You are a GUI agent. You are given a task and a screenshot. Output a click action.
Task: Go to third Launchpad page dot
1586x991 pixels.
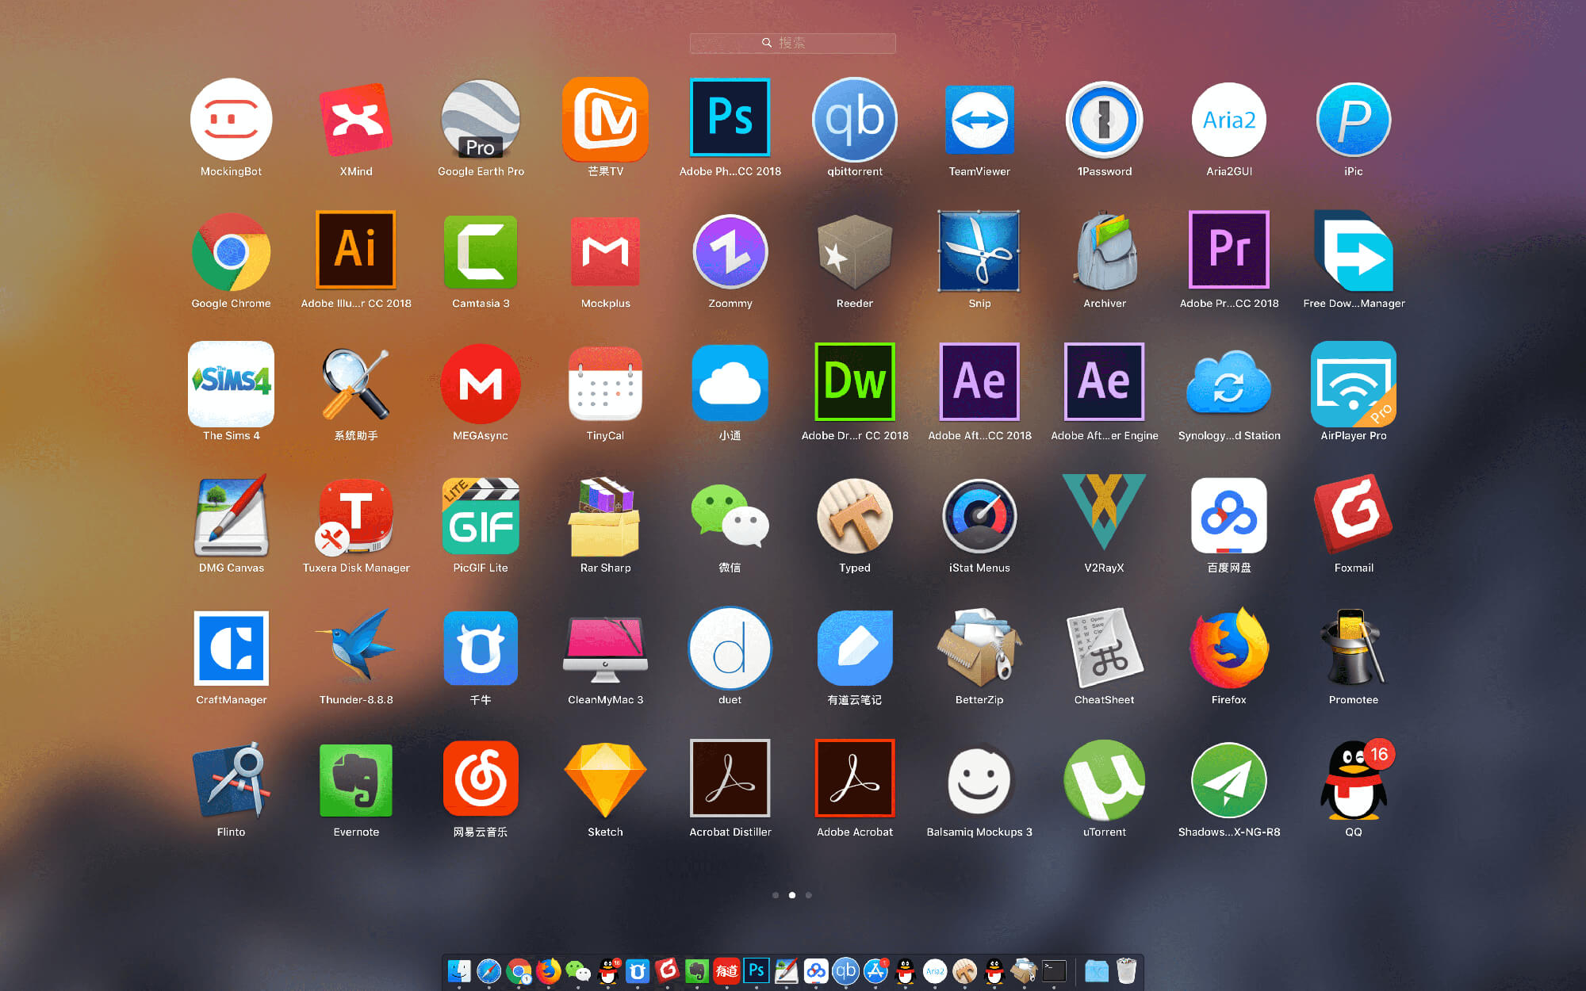coord(809,895)
